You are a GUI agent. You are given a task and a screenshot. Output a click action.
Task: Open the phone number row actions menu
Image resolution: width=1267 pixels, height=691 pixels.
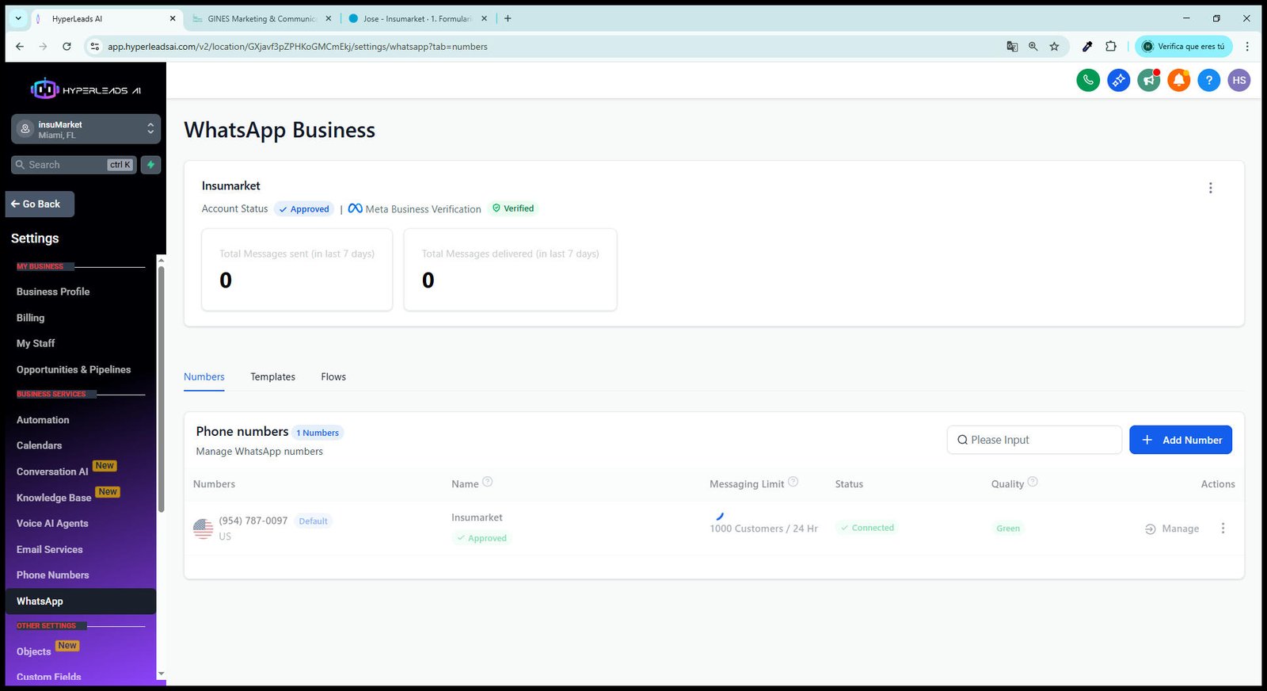tap(1223, 529)
